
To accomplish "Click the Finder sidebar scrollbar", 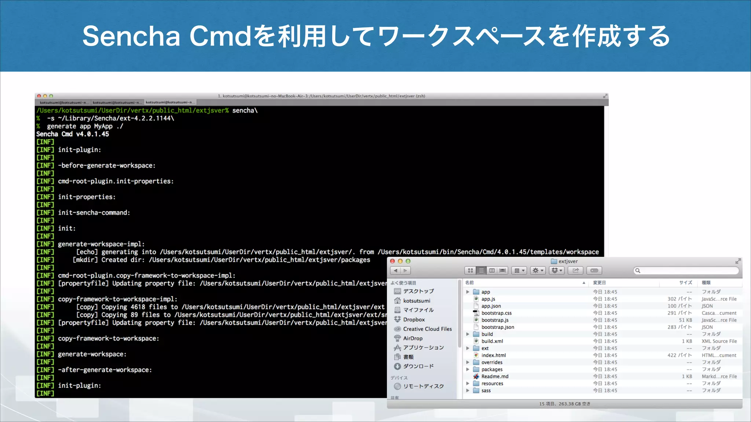I will (x=459, y=314).
